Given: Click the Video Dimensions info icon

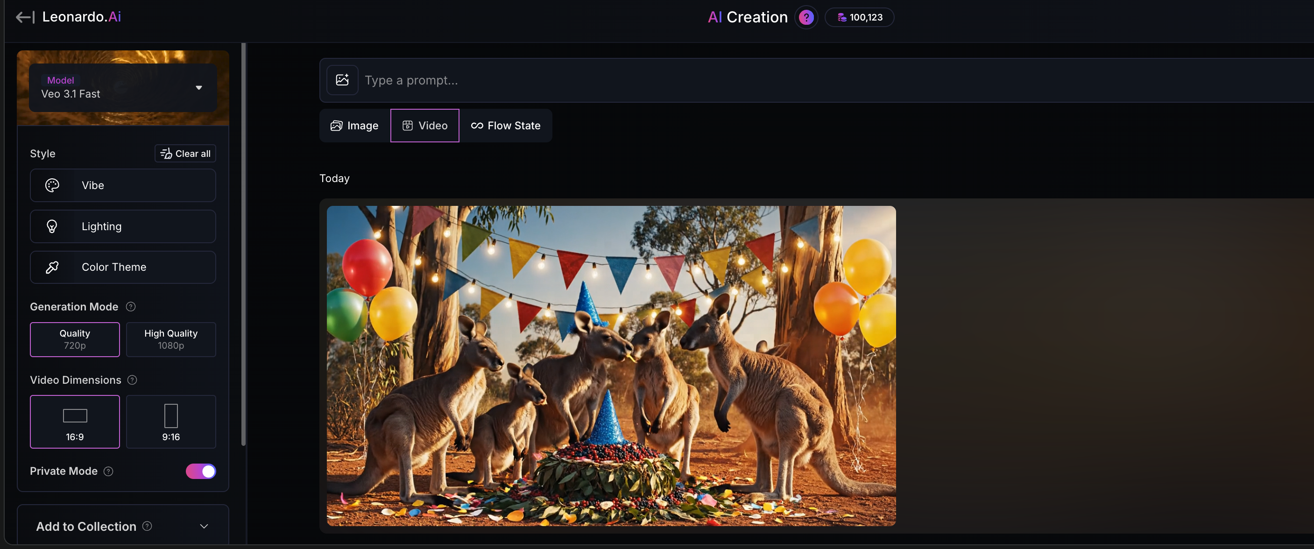Looking at the screenshot, I should [132, 380].
